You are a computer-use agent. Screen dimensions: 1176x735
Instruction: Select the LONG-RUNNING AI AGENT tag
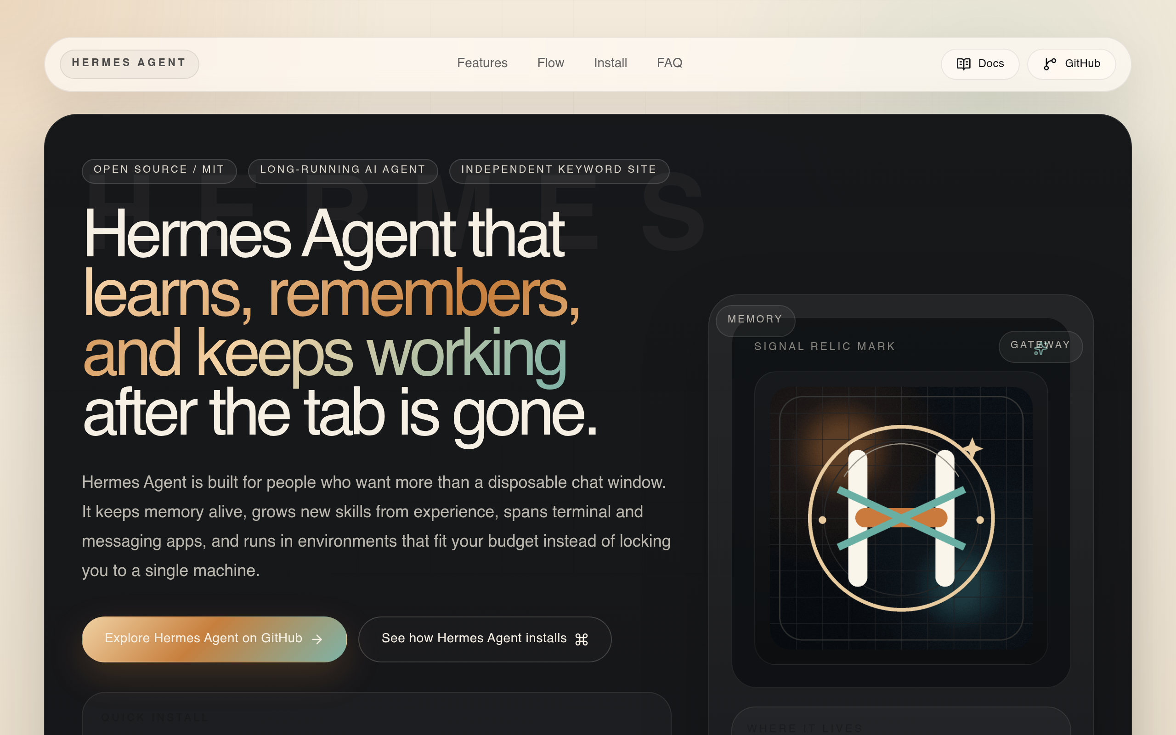click(343, 170)
